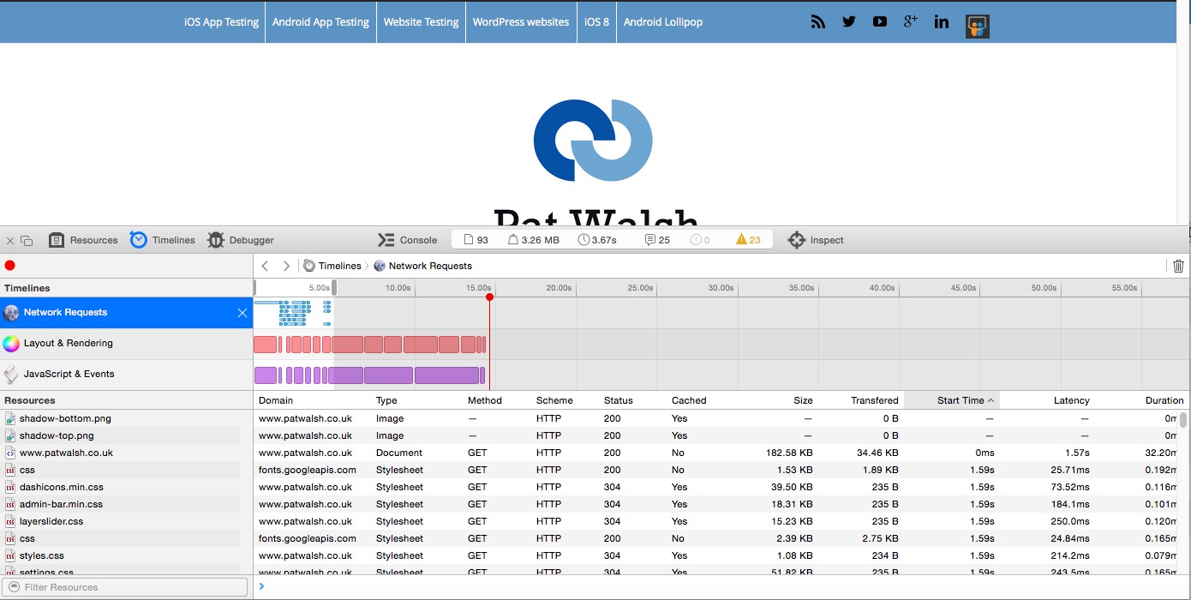1191x600 pixels.
Task: Click the timeline selection handle near 5.00s
Action: 334,288
